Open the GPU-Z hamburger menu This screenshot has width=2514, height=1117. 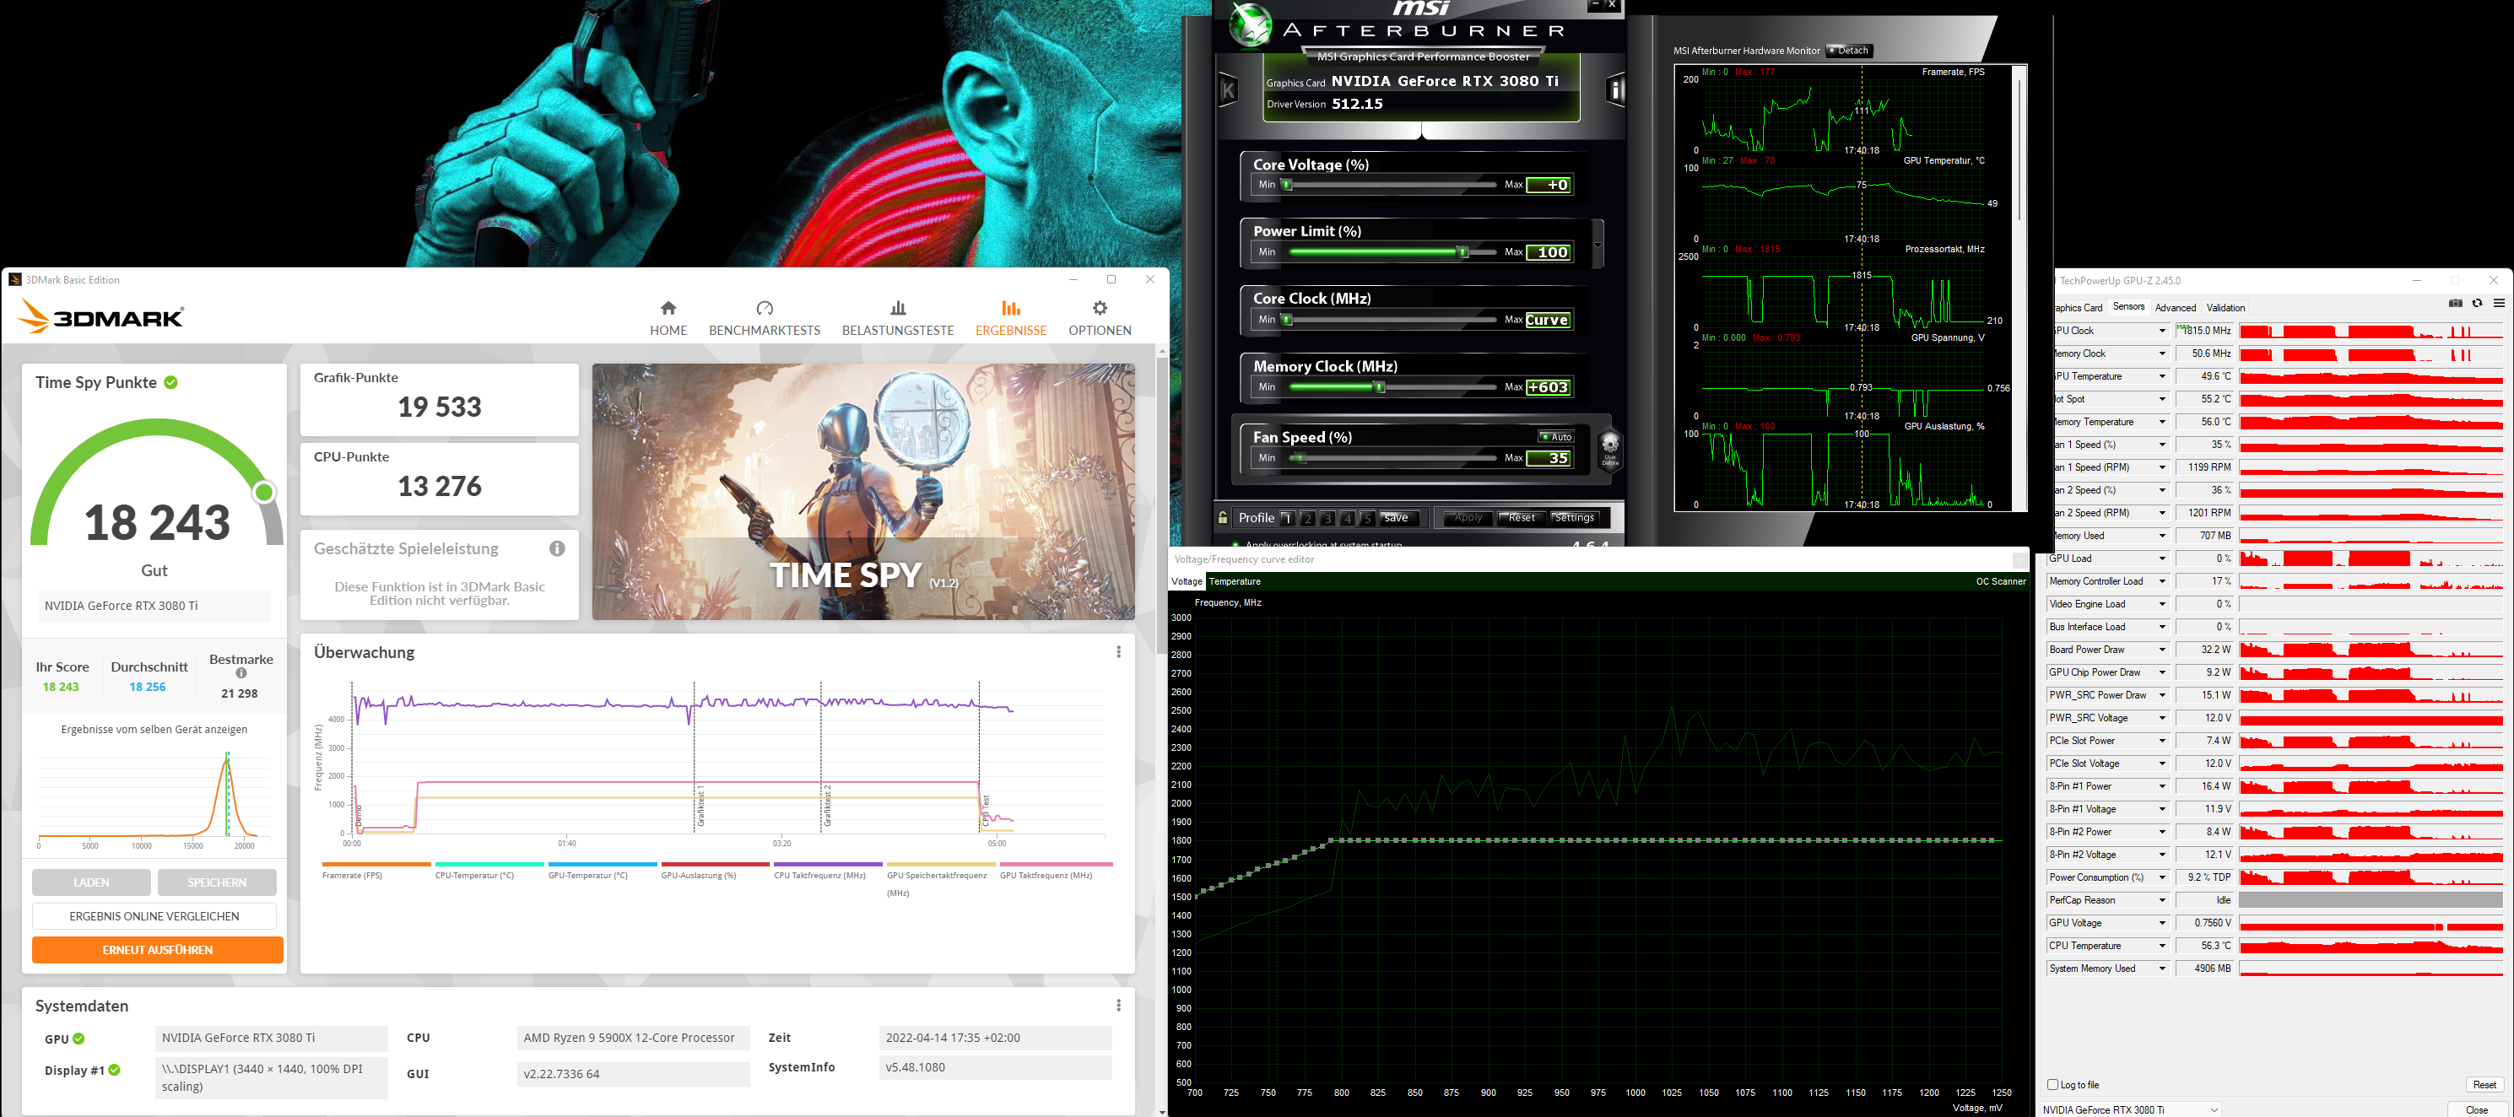tap(2498, 304)
